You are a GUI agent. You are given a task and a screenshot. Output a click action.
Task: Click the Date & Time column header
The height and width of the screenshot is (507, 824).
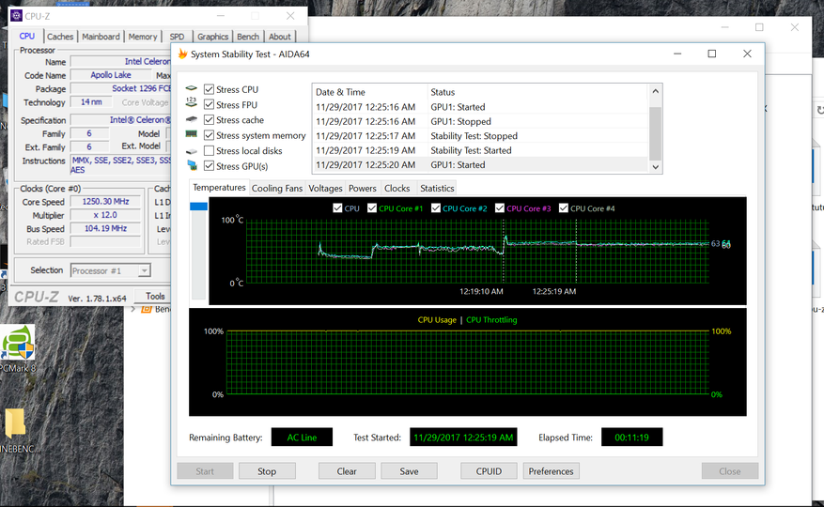370,92
